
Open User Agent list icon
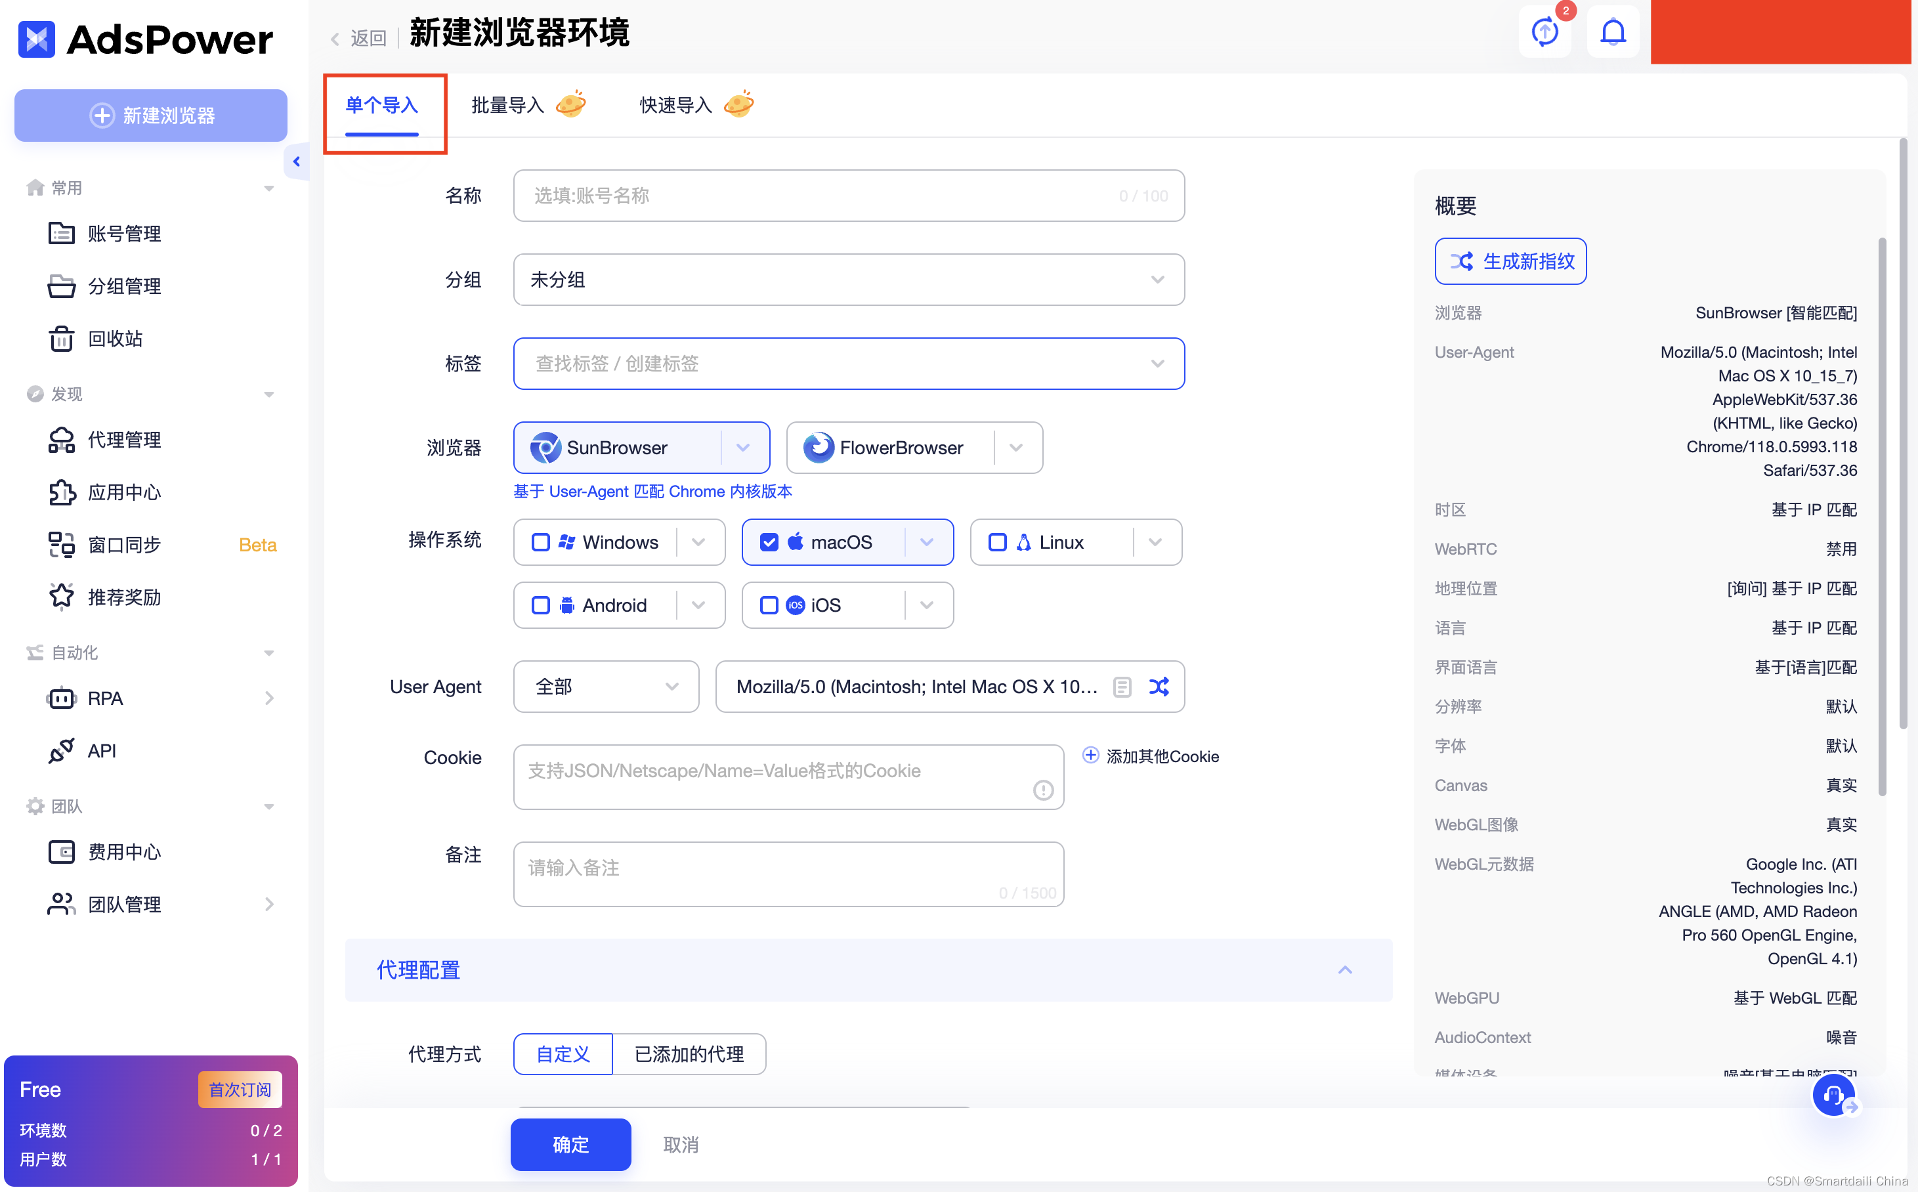[x=1122, y=687]
